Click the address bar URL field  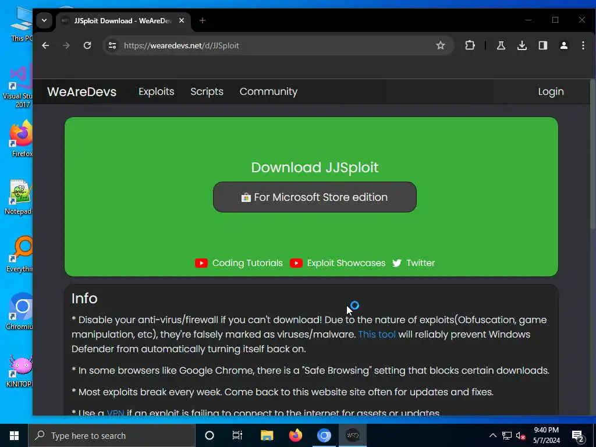278,45
